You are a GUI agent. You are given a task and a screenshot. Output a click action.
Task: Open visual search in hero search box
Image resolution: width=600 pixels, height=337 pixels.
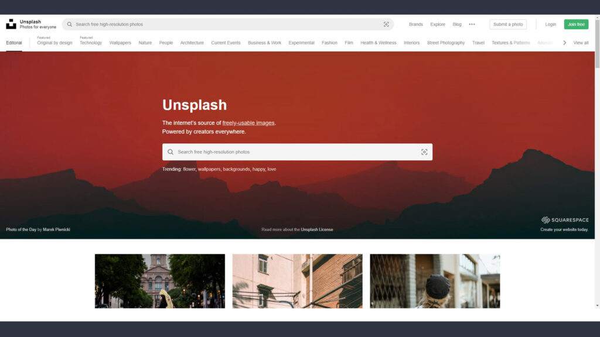tap(424, 152)
